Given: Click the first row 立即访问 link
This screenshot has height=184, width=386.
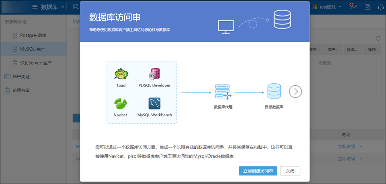Looking at the screenshot, I should [x=346, y=146].
